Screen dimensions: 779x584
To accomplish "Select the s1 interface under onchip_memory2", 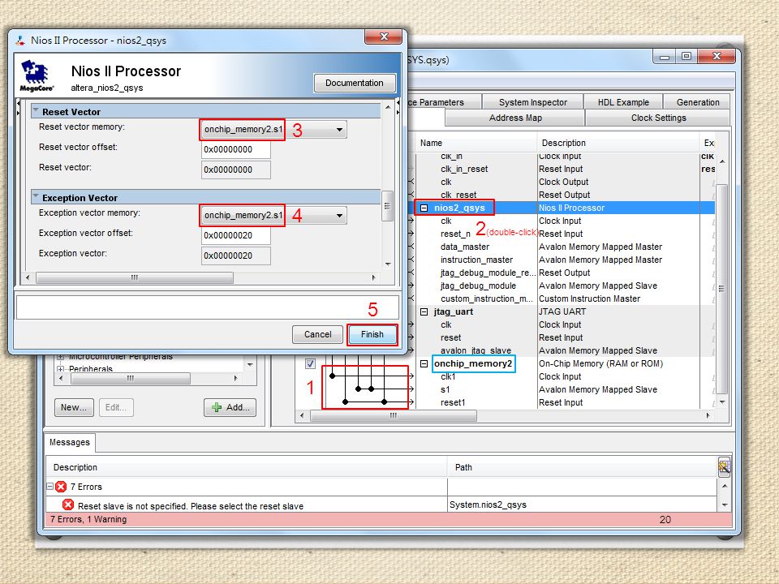I will (565, 390).
